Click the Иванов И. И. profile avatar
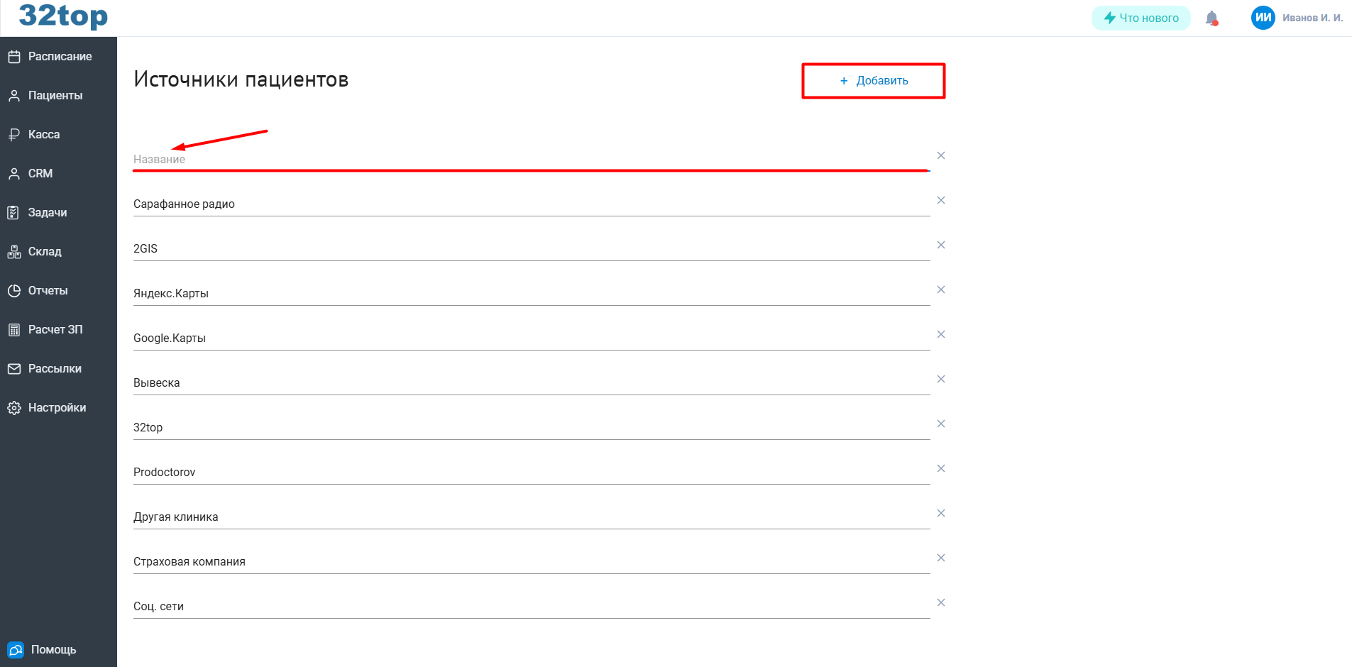 coord(1263,18)
